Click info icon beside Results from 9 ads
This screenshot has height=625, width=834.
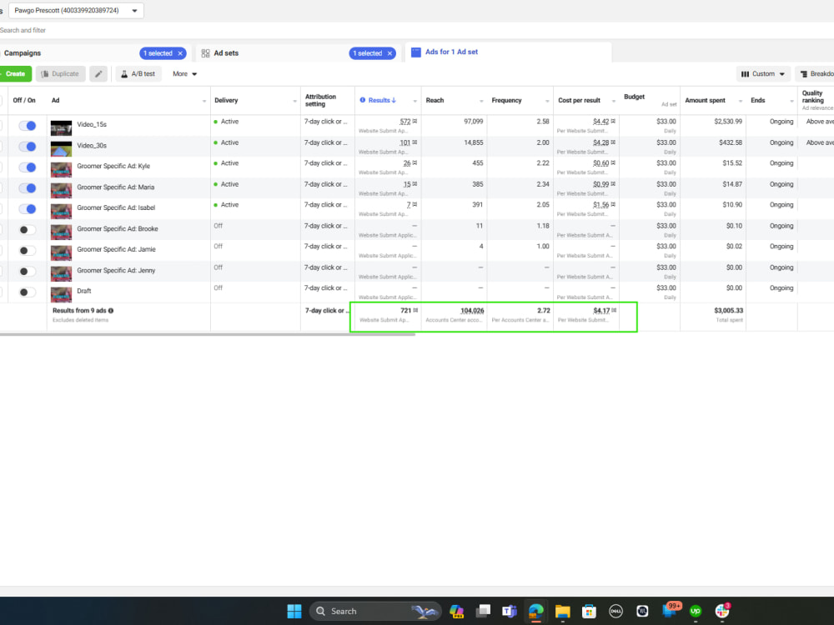click(x=111, y=310)
